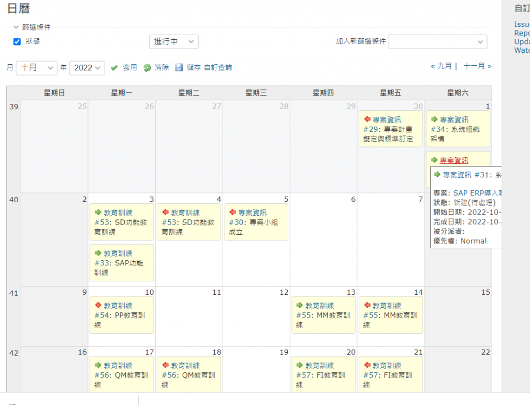Click the clear filter refresh icon

pyautogui.click(x=147, y=68)
